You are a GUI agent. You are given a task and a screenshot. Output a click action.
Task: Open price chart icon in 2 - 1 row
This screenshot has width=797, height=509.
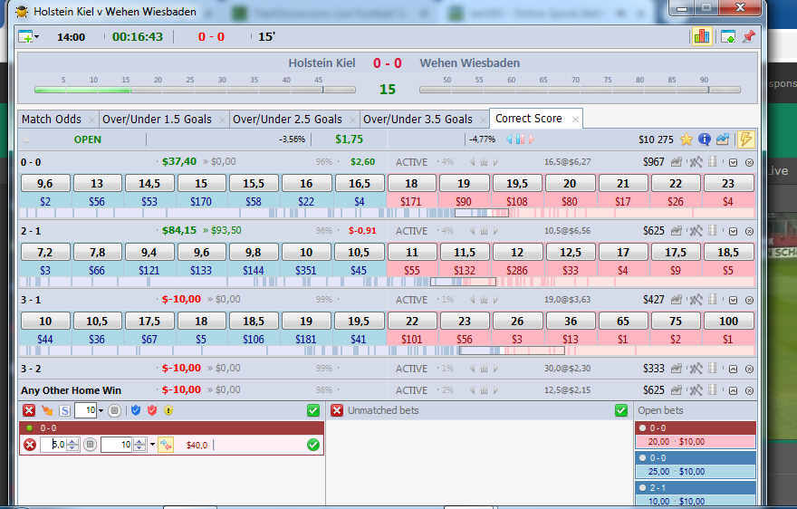click(x=676, y=231)
